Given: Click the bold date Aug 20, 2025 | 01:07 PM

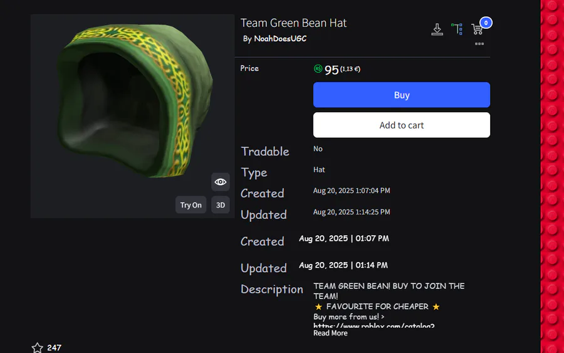Looking at the screenshot, I should click(344, 238).
